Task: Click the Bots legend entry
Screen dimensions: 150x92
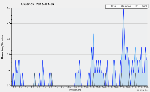Action: click(x=142, y=6)
